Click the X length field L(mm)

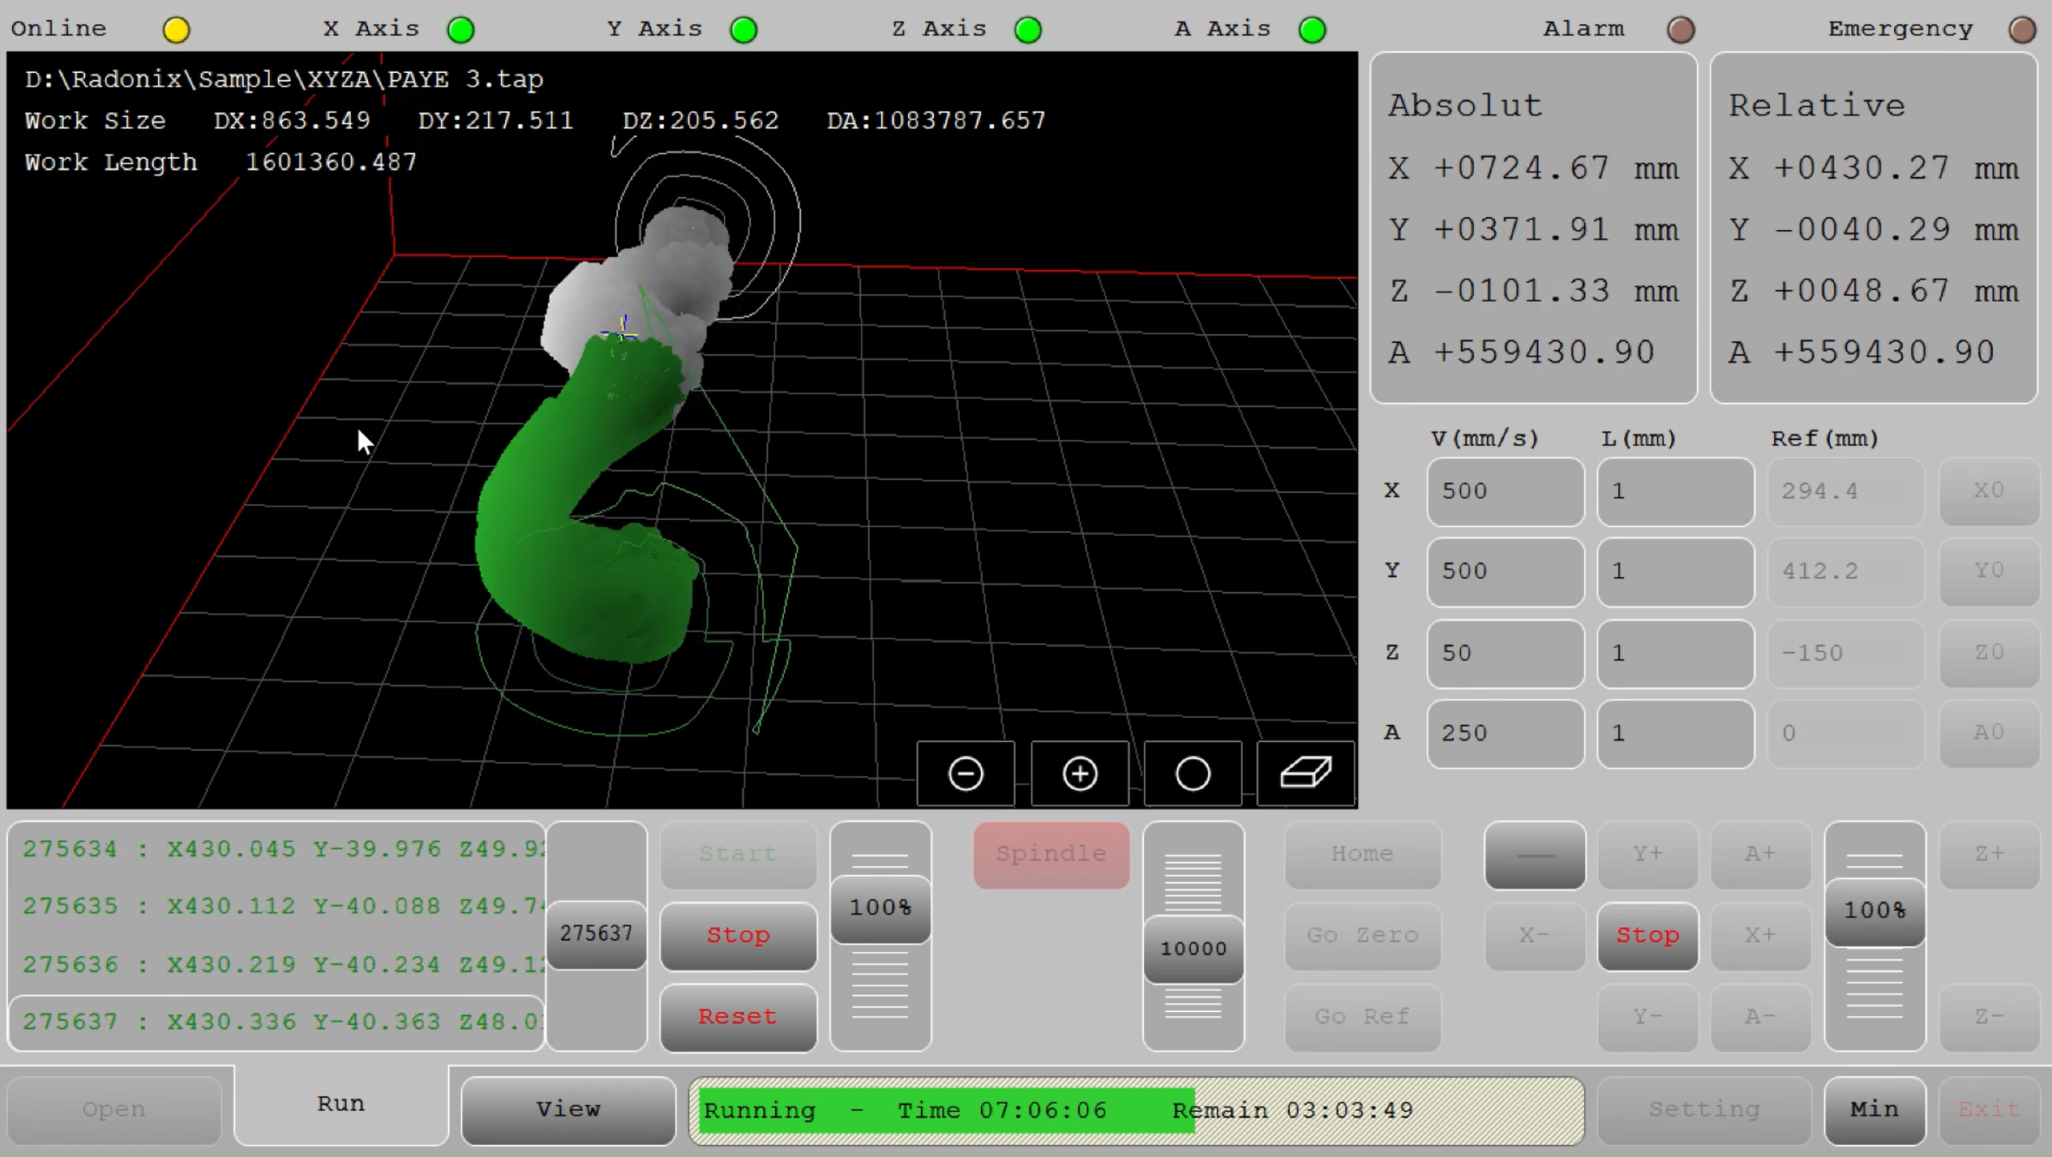tap(1675, 491)
